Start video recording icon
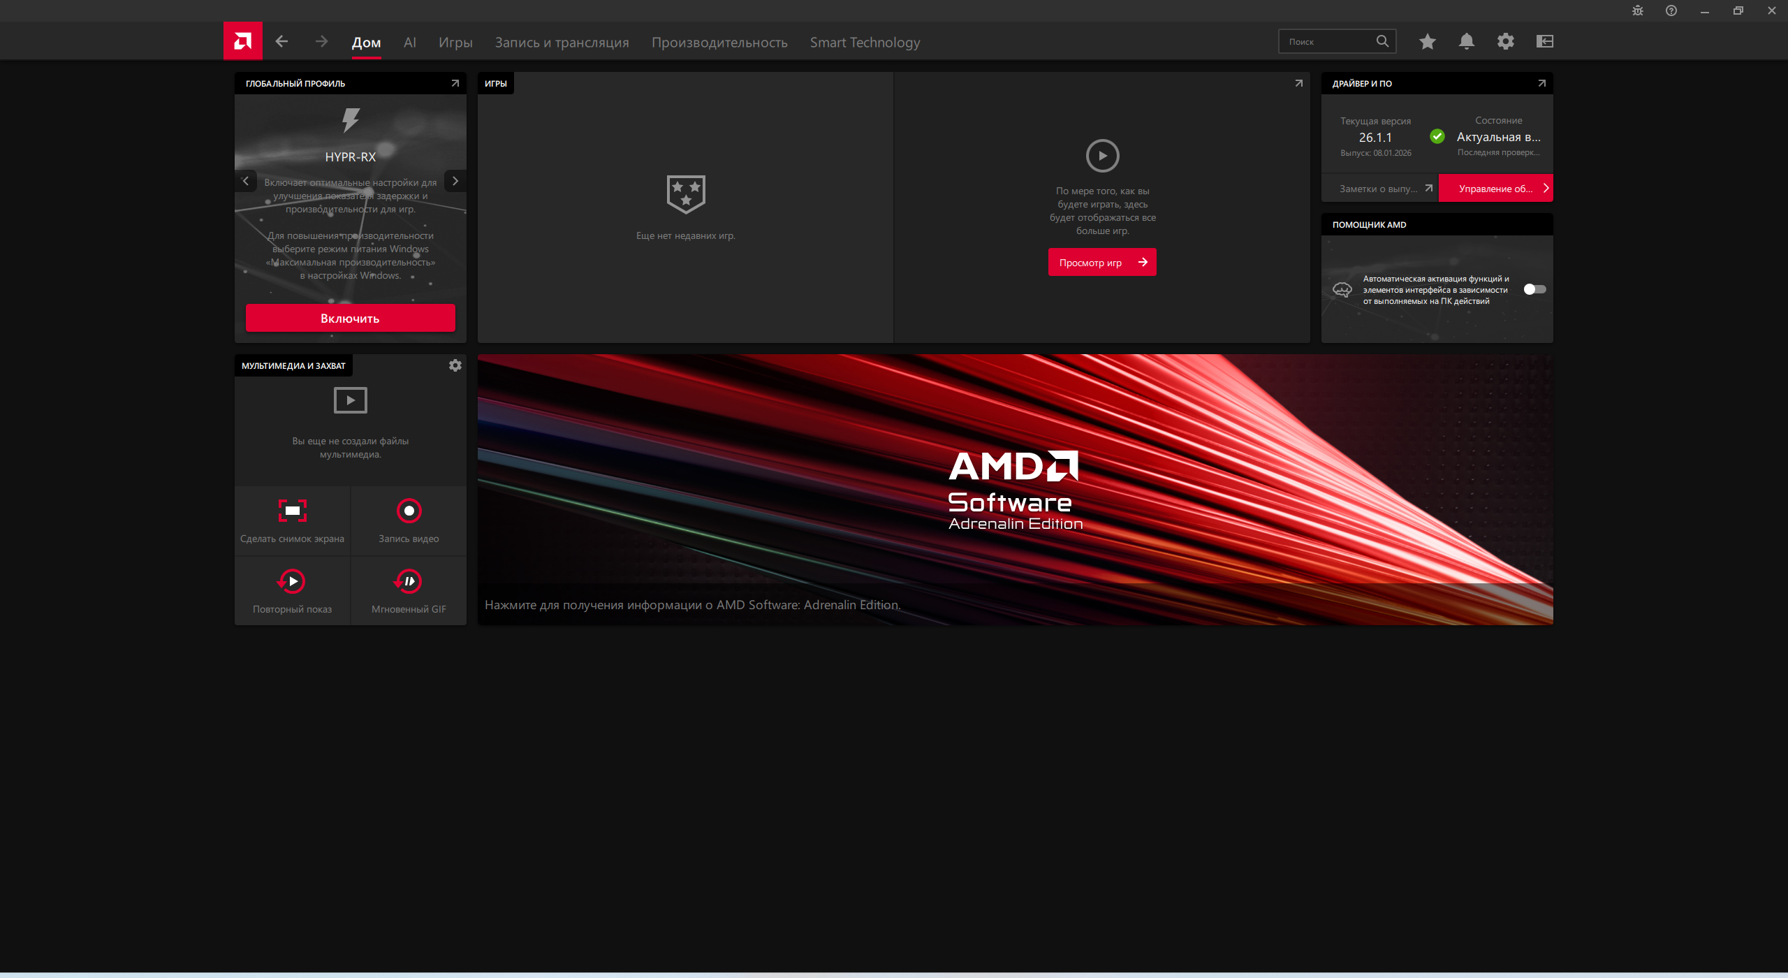 click(409, 511)
